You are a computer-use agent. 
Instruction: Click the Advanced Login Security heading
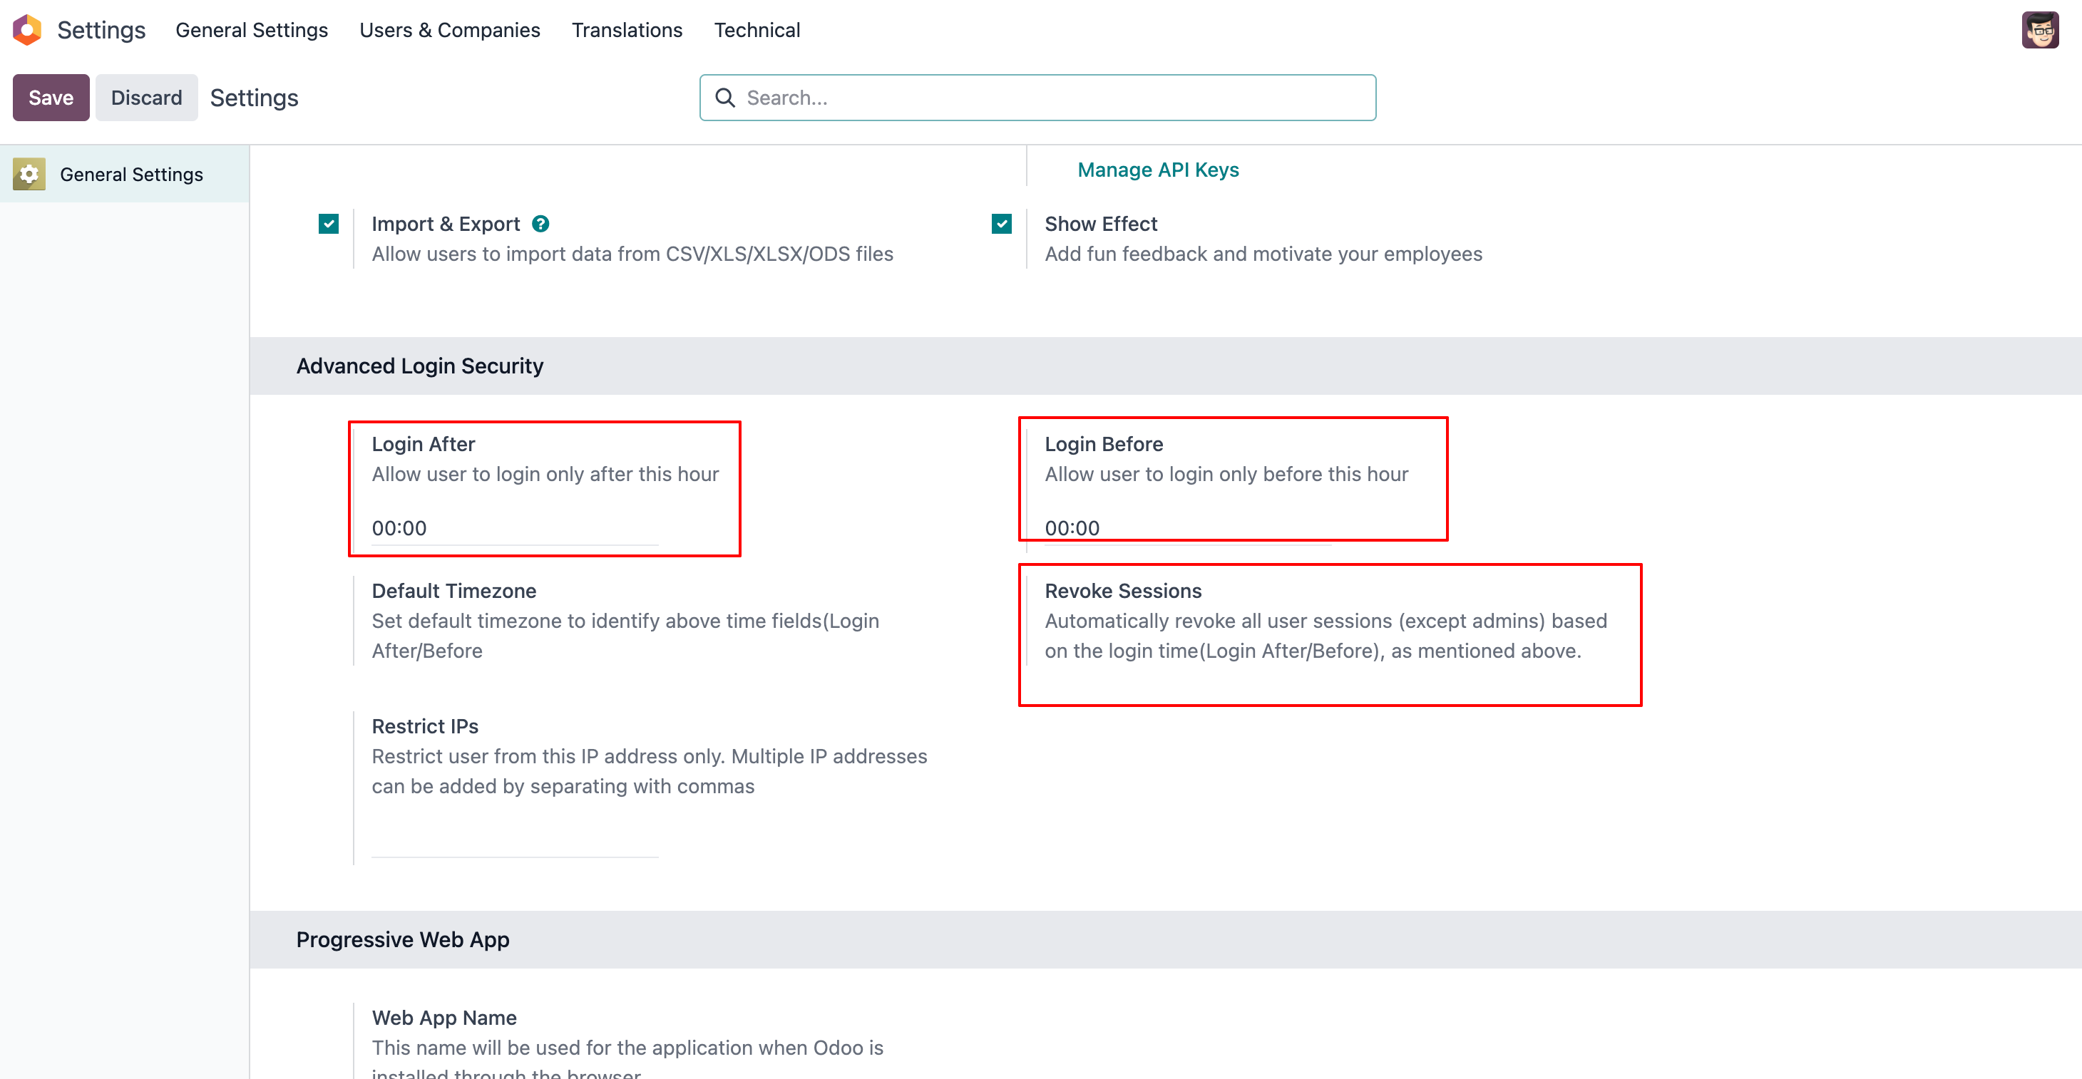coord(419,366)
